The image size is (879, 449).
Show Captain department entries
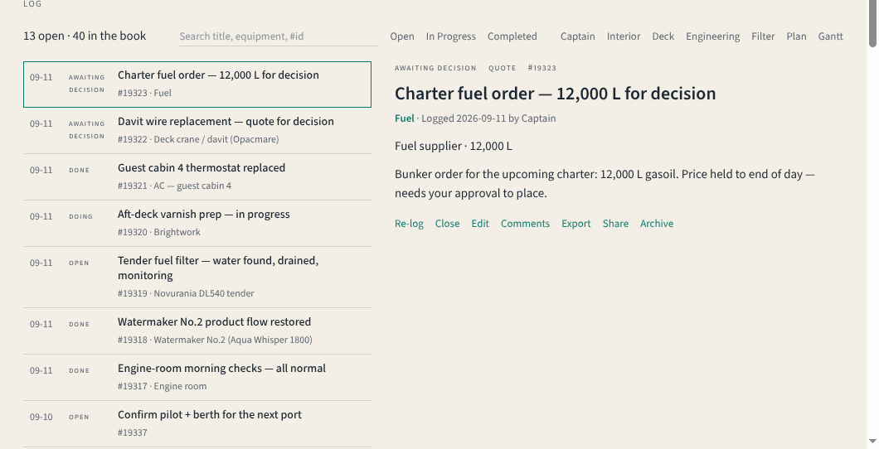[x=577, y=36]
